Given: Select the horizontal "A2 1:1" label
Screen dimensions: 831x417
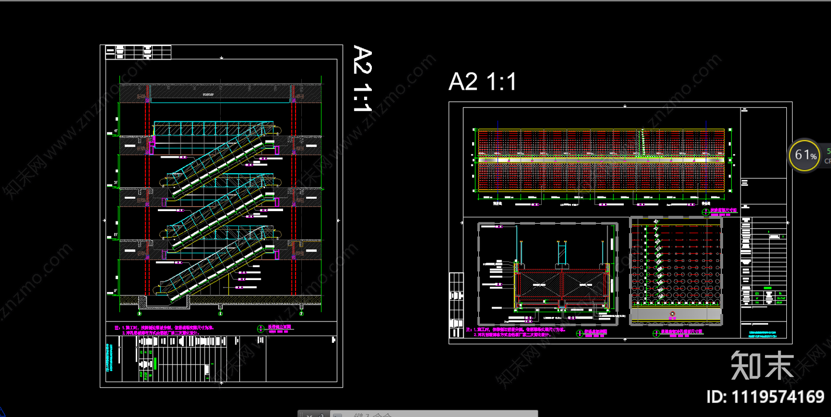Looking at the screenshot, I should pos(482,82).
